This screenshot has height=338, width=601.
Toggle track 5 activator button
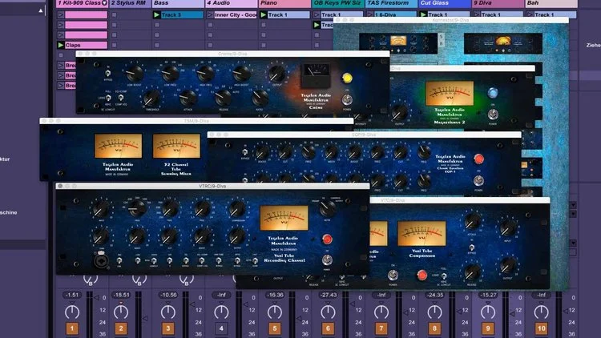pos(274,328)
